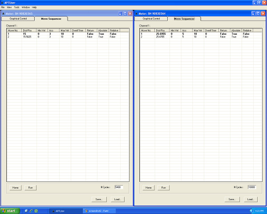Switch to Graphical Control tab for motor 90820364
Viewport: 267px width, 214px height.
pos(152,19)
